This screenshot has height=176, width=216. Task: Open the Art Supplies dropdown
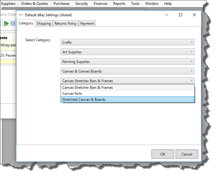127,52
